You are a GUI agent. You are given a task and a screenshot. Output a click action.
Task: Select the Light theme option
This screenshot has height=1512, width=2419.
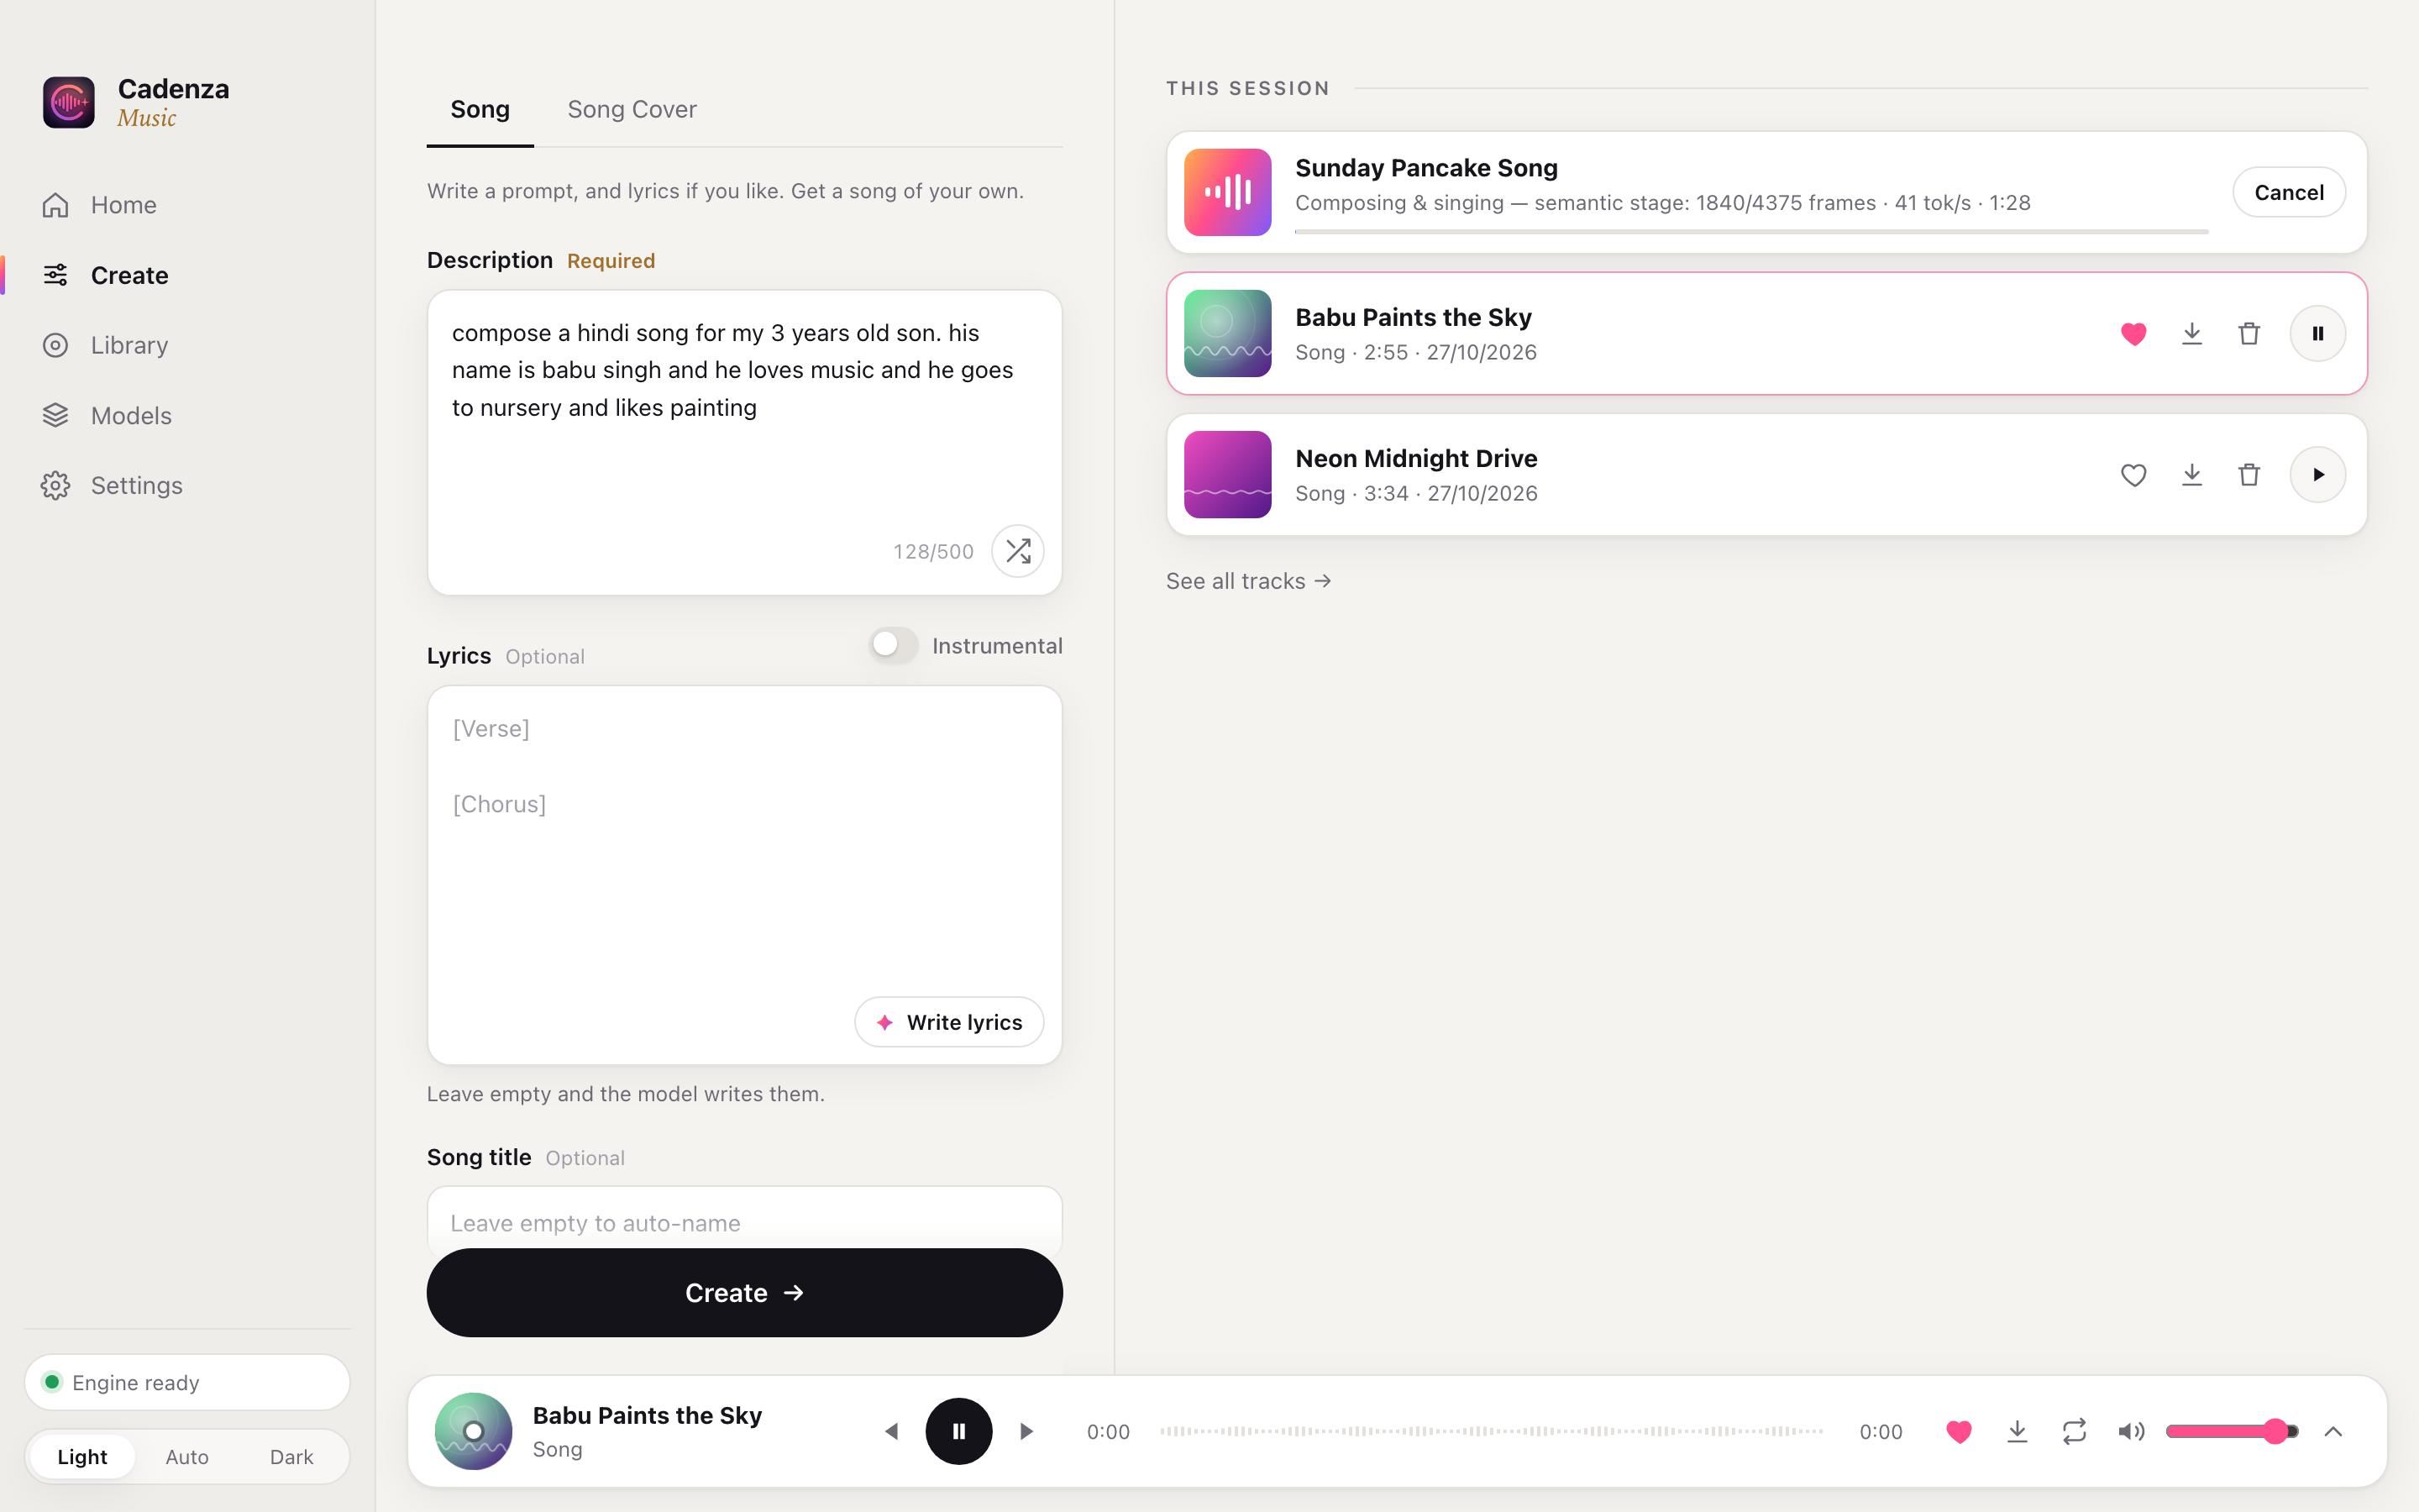click(82, 1457)
